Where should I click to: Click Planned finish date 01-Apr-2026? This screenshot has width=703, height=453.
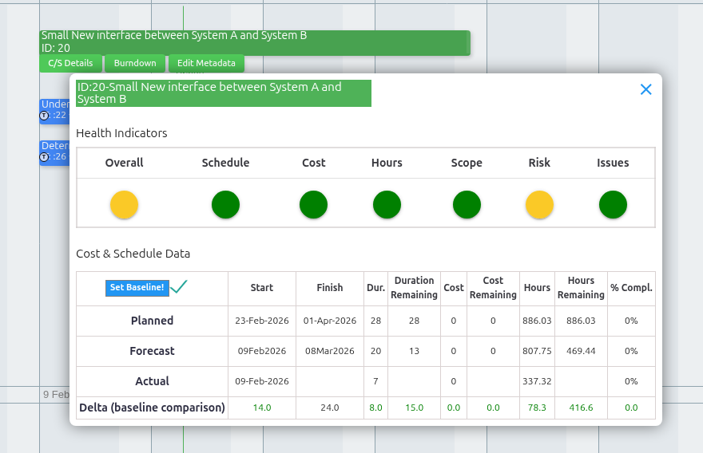329,321
